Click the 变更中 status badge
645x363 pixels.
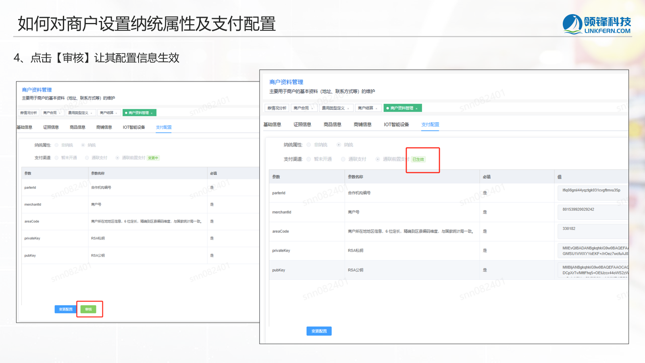(x=153, y=158)
